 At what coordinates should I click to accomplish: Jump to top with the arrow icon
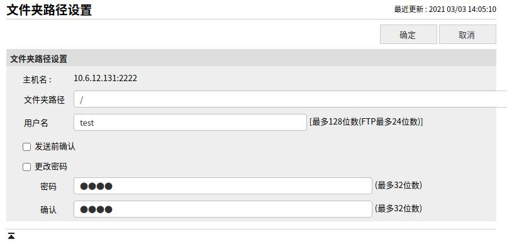tap(11, 236)
